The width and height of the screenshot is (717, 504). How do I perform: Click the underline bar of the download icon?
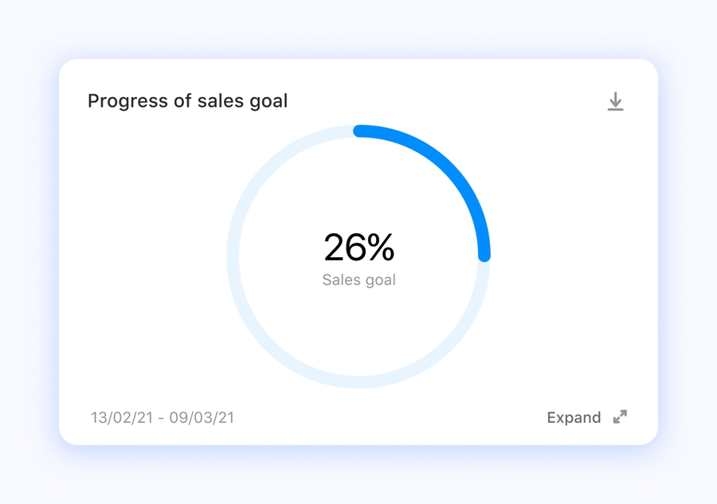[x=615, y=109]
